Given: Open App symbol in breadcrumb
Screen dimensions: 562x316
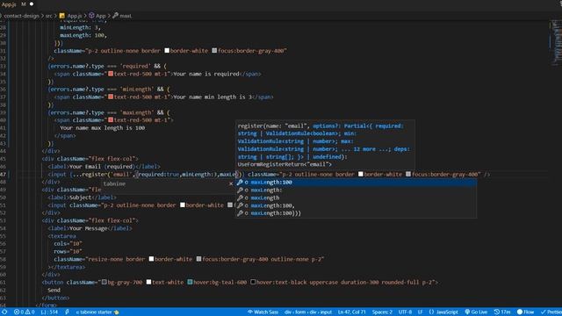Looking at the screenshot, I should point(101,16).
